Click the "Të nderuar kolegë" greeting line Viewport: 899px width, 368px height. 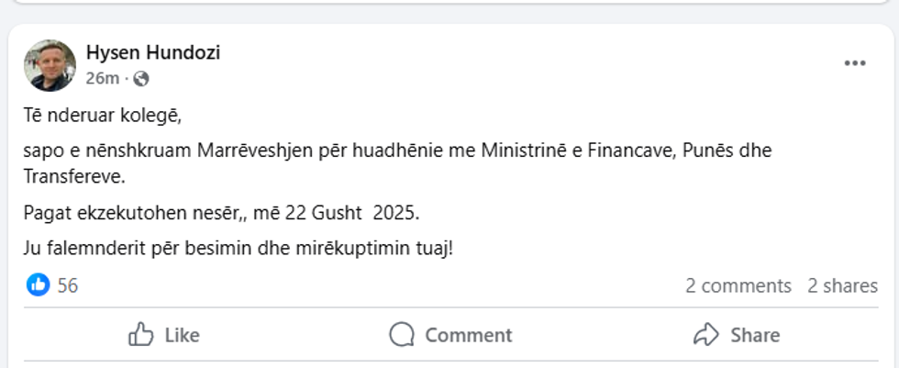click(x=109, y=117)
